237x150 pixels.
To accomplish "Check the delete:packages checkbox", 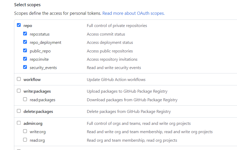I will tap(19, 111).
